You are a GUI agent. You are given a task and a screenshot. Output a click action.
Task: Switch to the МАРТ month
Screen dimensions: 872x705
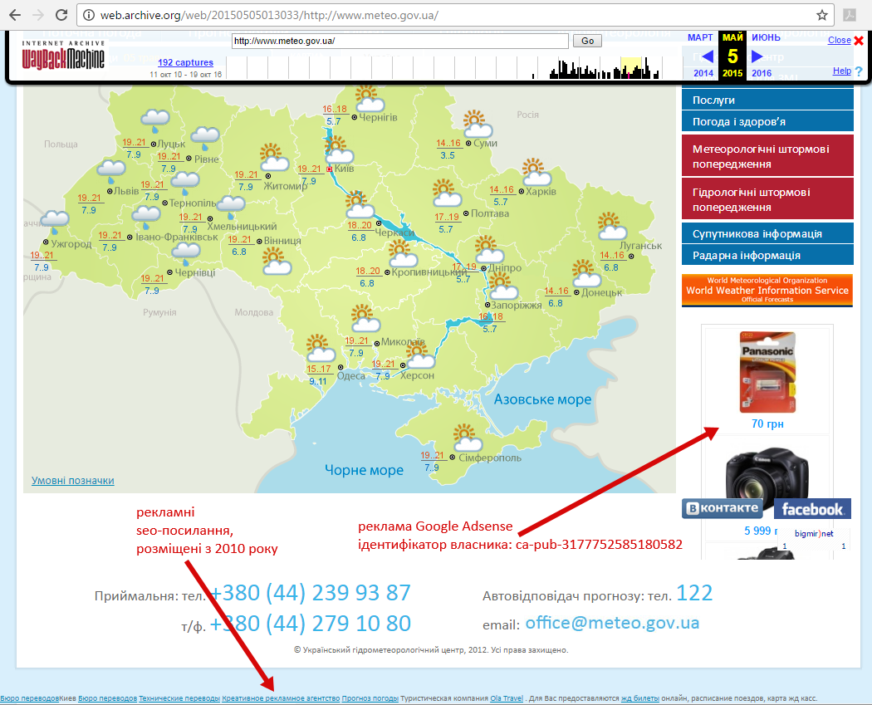(x=699, y=37)
